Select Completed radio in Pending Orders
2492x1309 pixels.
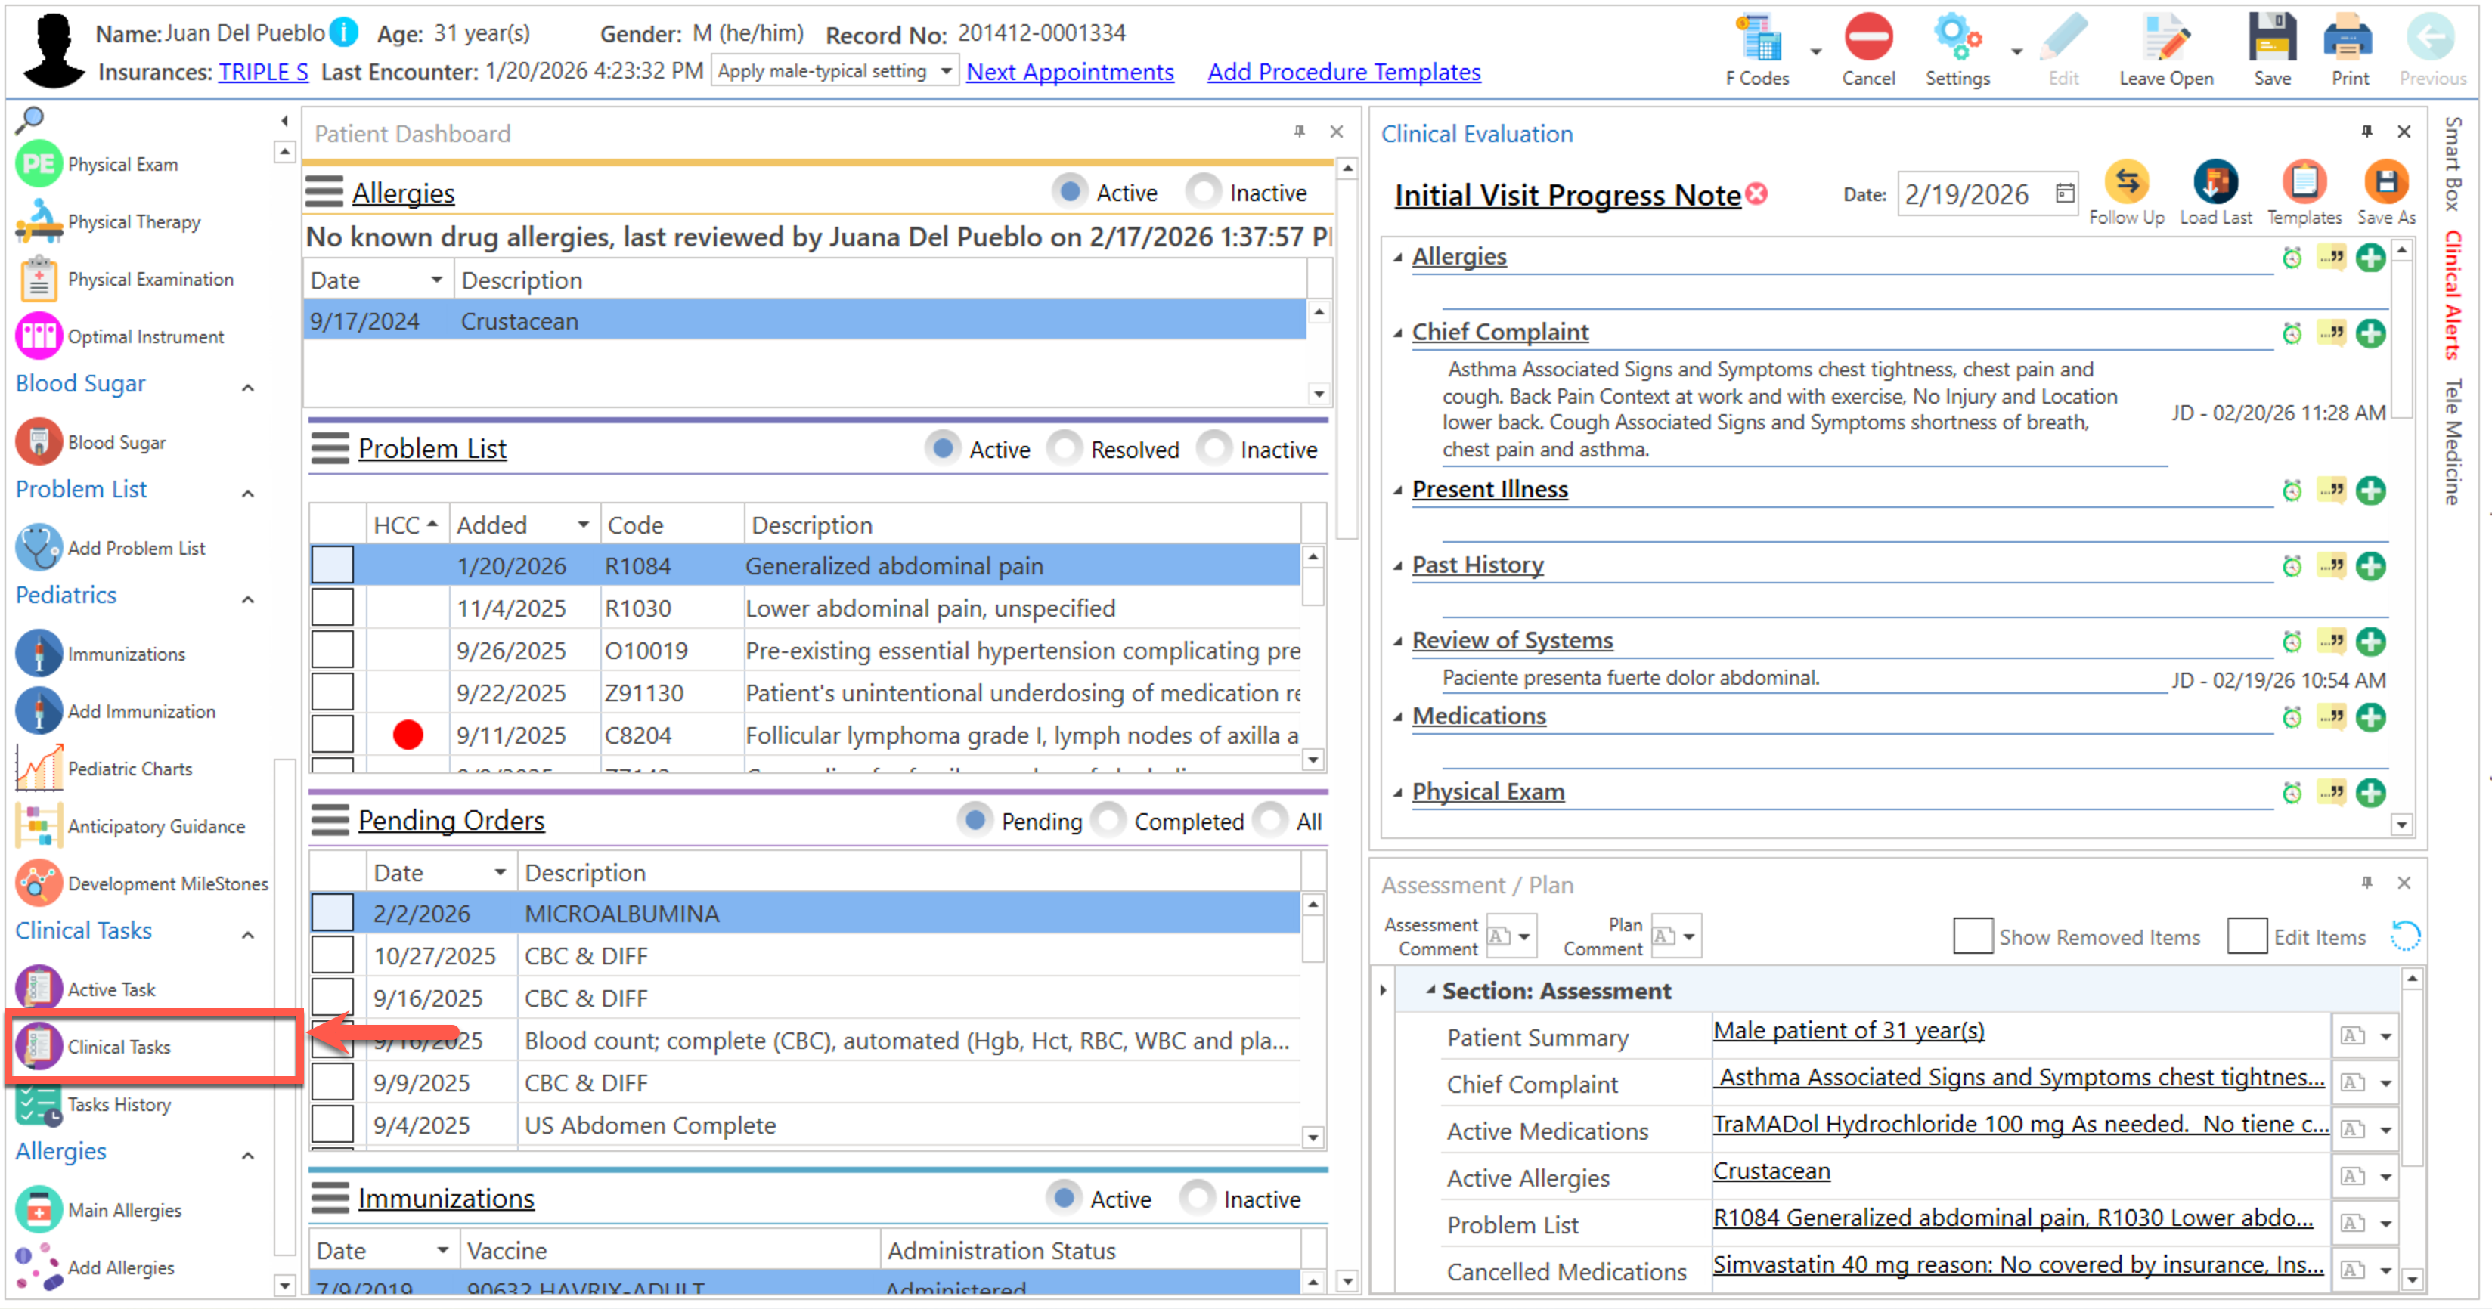click(1108, 821)
